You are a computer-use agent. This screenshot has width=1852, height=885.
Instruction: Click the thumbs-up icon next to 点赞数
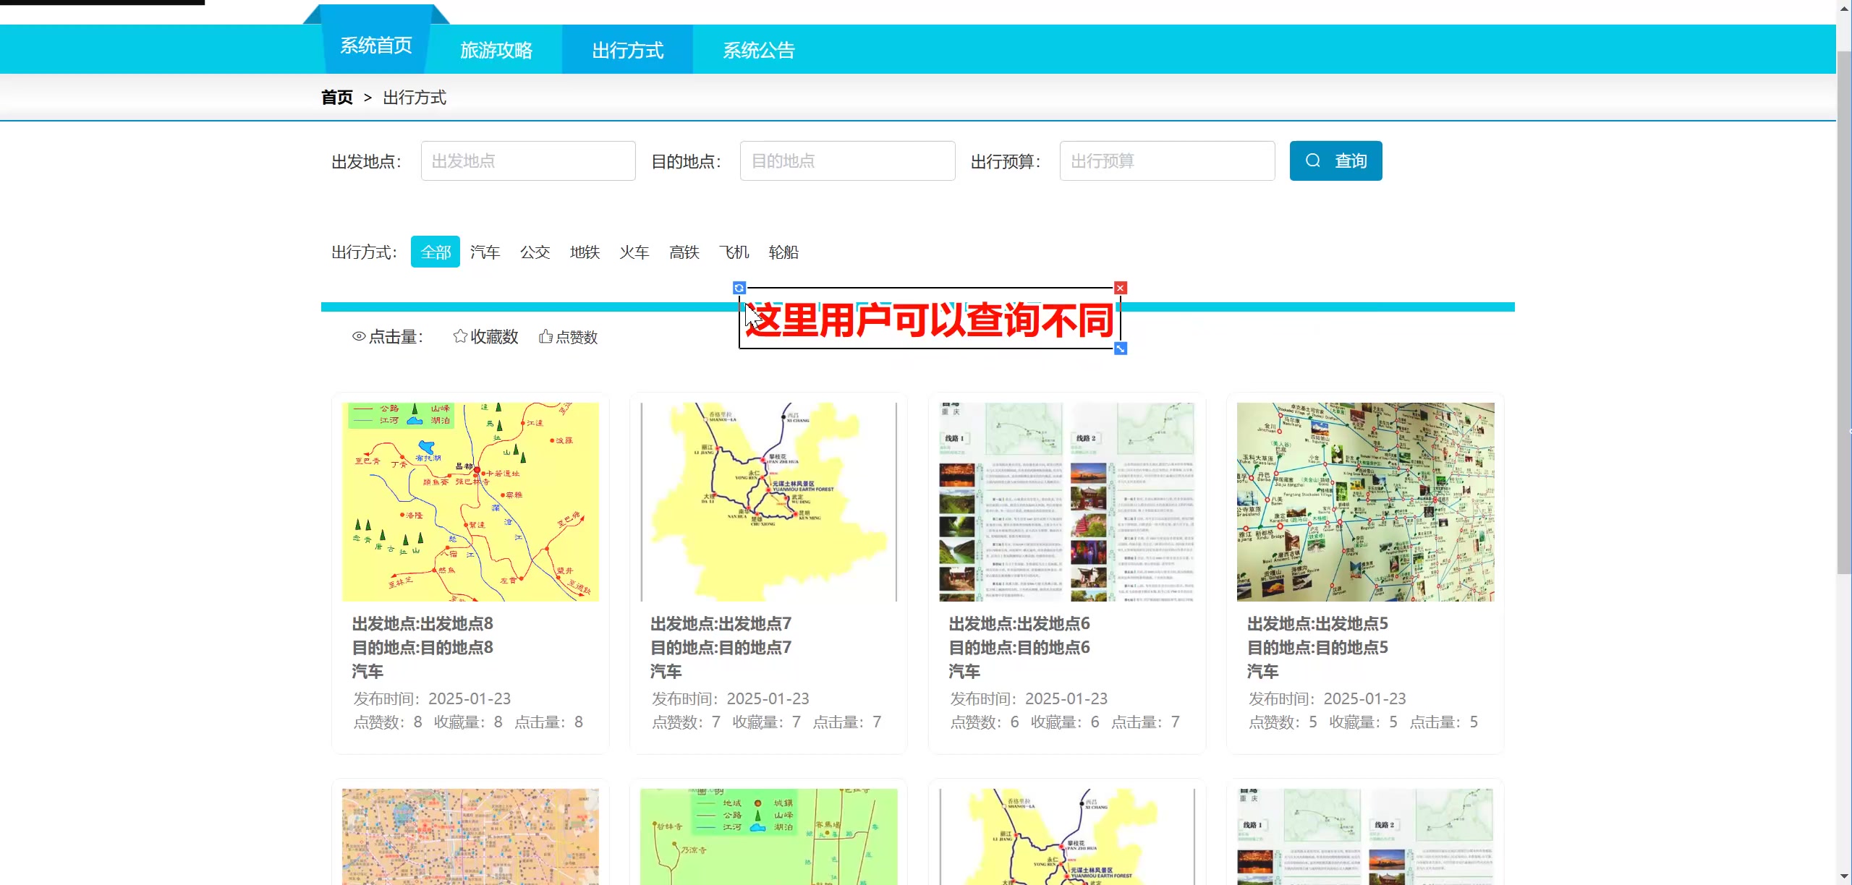[546, 336]
